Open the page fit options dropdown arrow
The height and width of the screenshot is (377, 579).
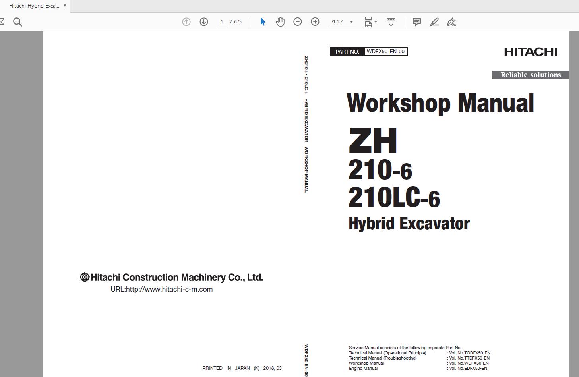click(376, 22)
